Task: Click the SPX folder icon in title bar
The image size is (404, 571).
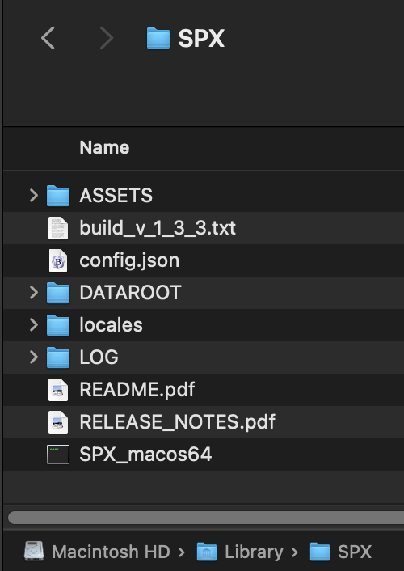Action: [158, 38]
